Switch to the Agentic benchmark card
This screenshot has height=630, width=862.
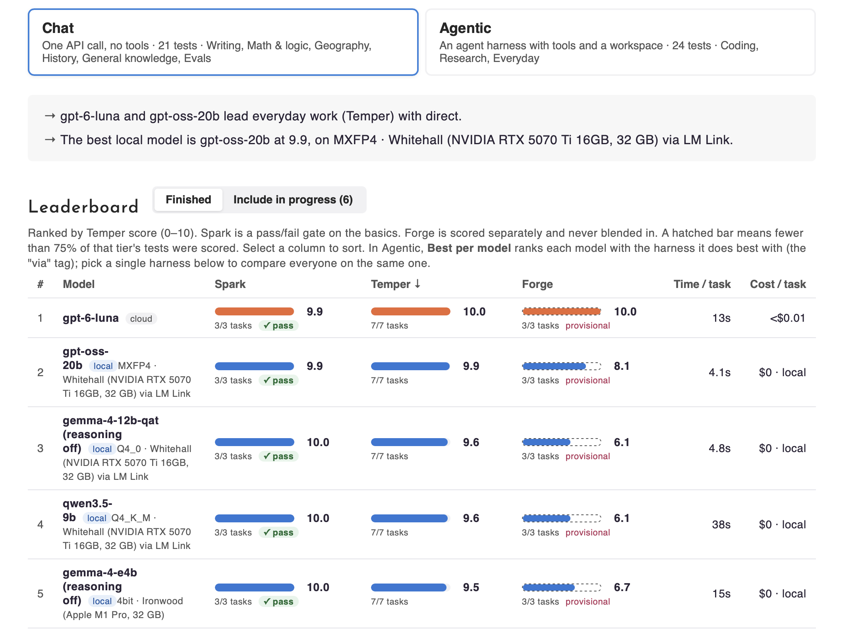tap(620, 42)
